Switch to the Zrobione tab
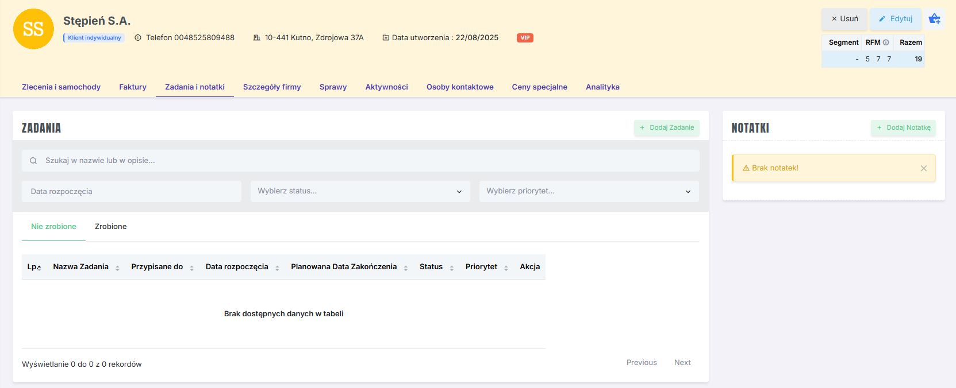This screenshot has width=956, height=388. pyautogui.click(x=110, y=227)
